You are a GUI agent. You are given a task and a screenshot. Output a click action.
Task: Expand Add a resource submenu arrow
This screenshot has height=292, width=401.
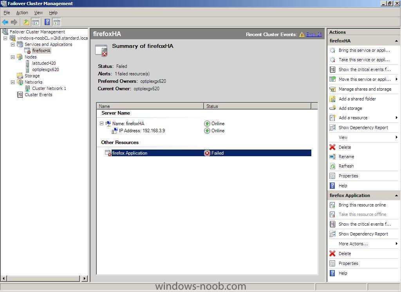(396, 118)
